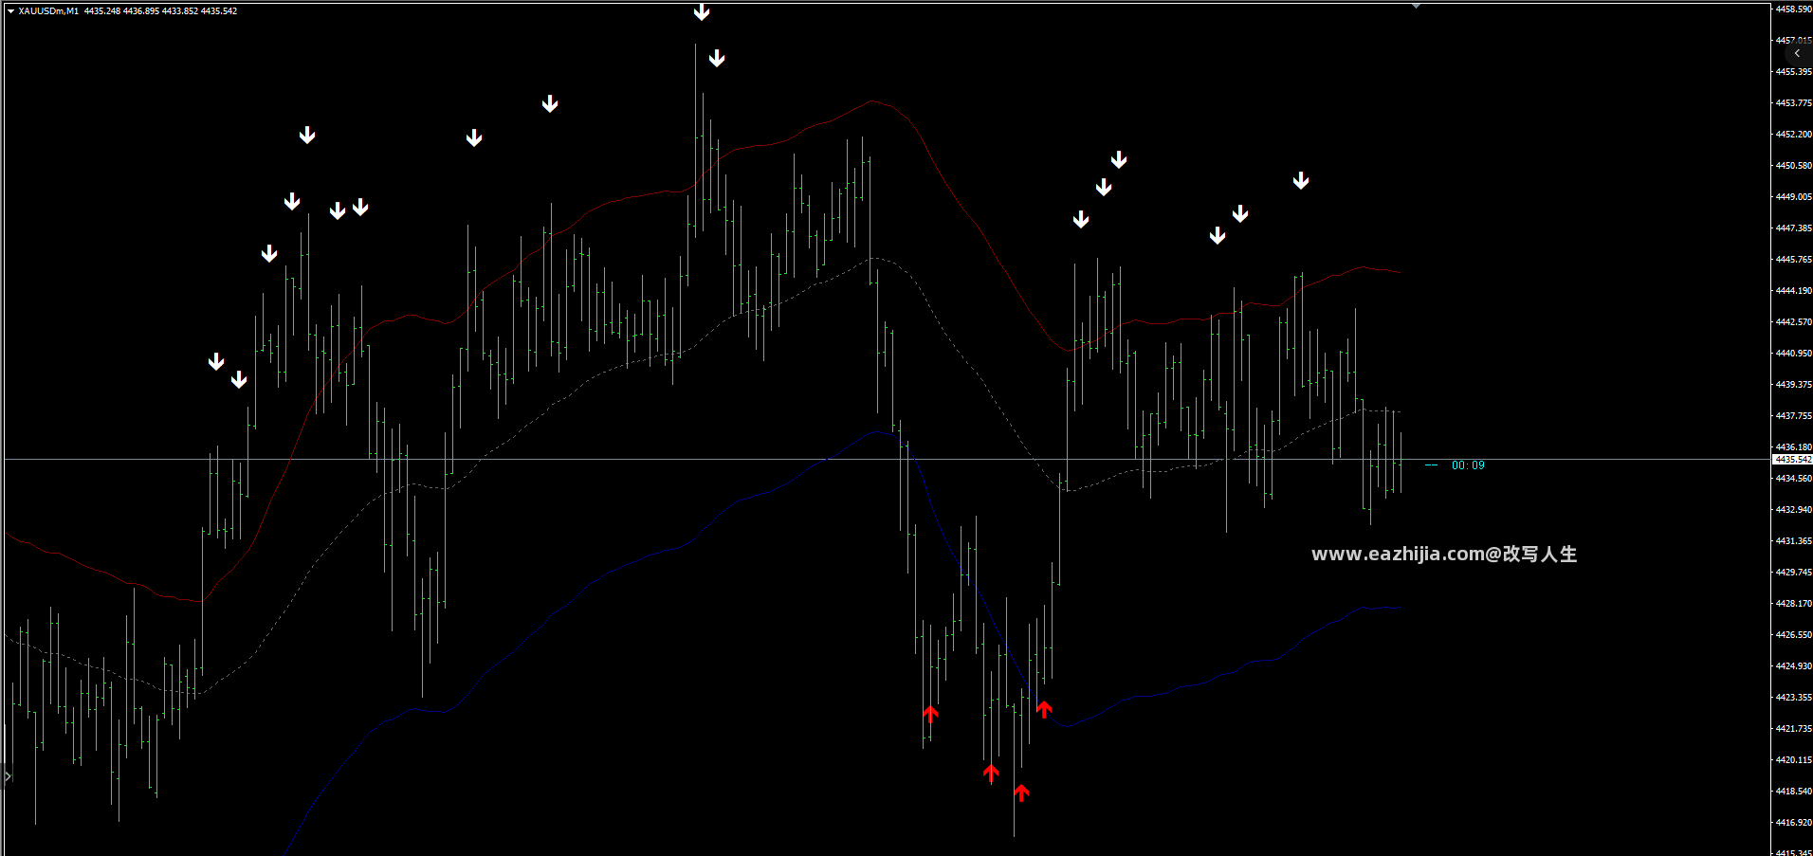
Task: Click the 4458.590 price scale label
Action: [x=1793, y=9]
